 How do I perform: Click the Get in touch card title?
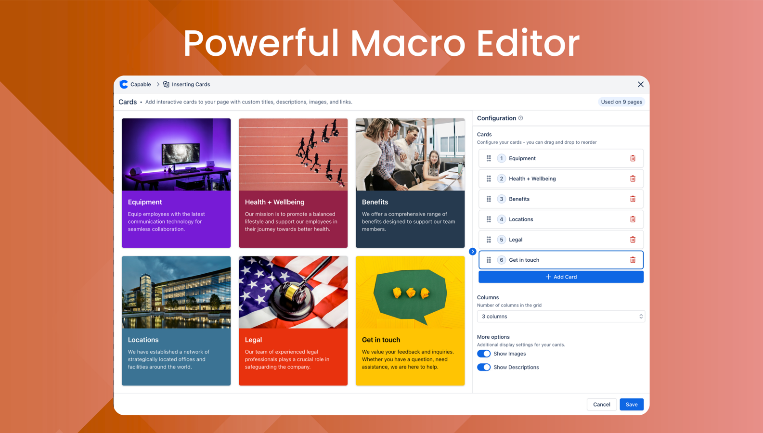(381, 340)
